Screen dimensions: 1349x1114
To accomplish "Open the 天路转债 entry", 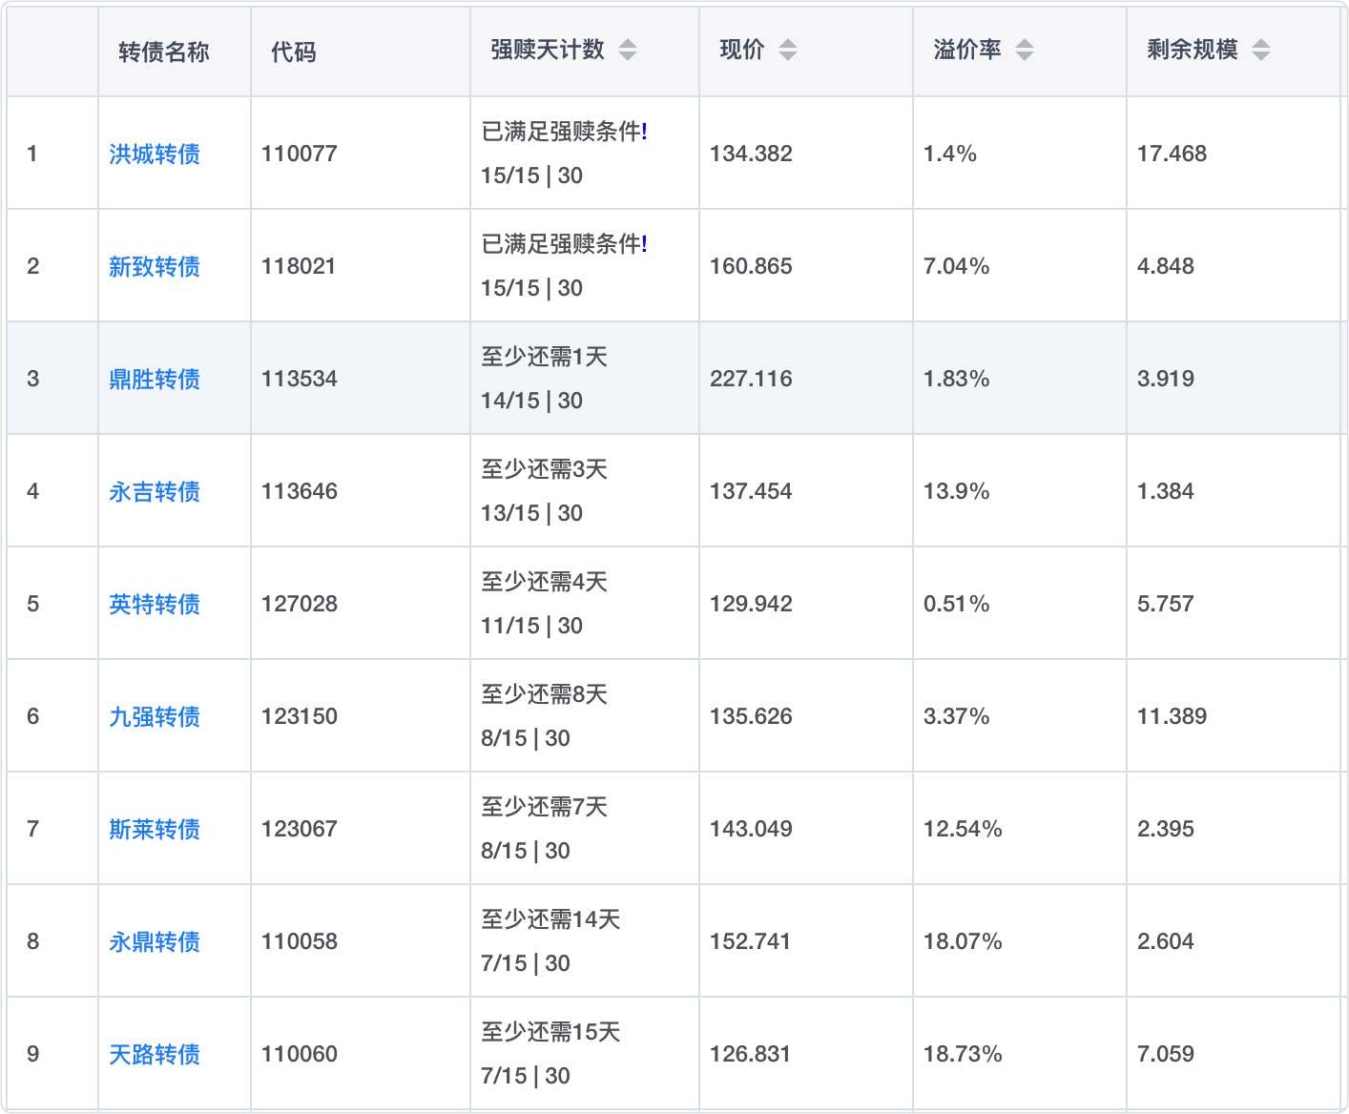I will (x=155, y=1054).
